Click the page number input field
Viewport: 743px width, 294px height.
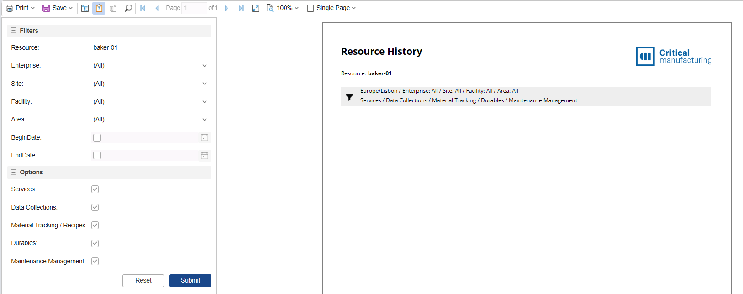[x=195, y=8]
